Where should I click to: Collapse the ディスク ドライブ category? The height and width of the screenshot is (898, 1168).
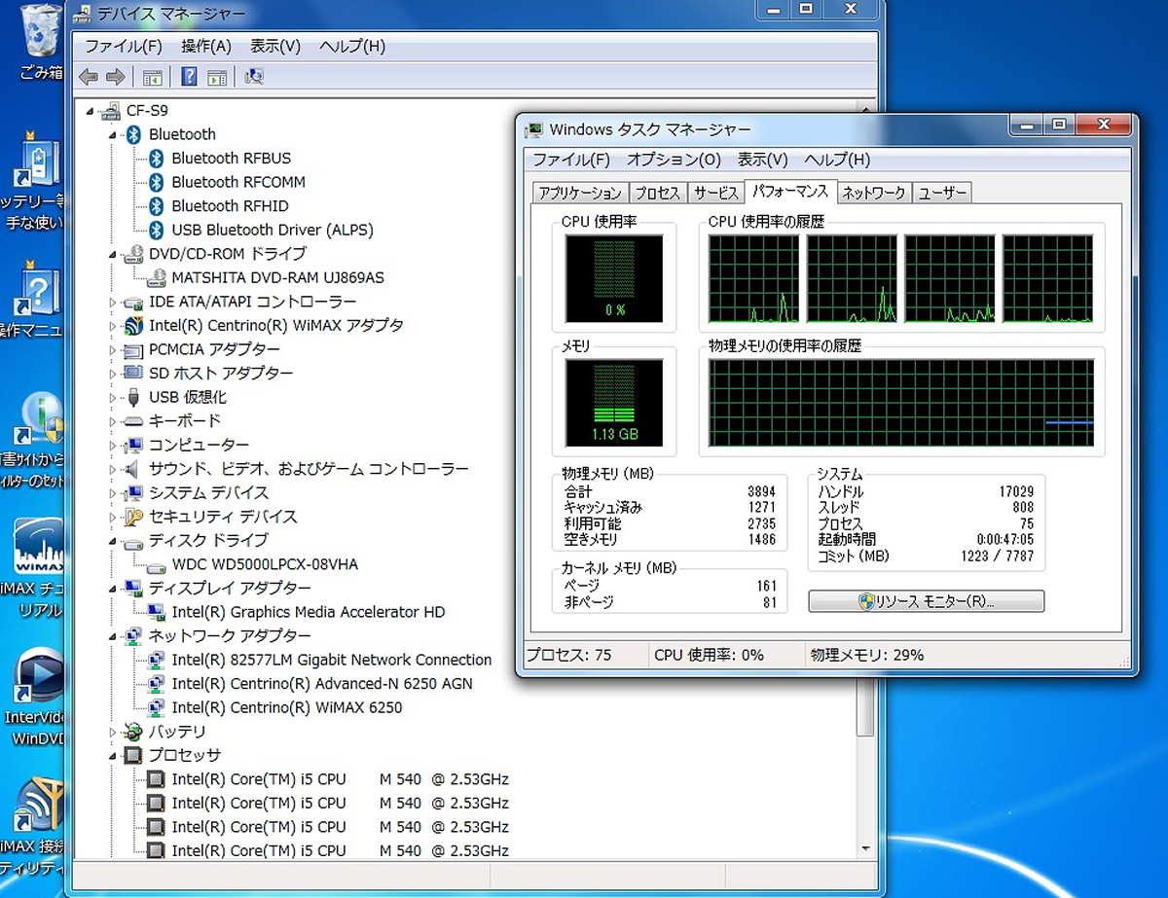(112, 541)
